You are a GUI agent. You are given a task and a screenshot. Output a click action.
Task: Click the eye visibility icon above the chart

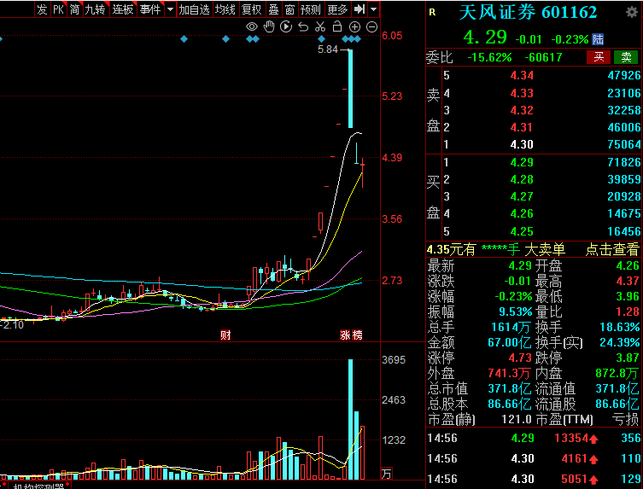click(251, 27)
